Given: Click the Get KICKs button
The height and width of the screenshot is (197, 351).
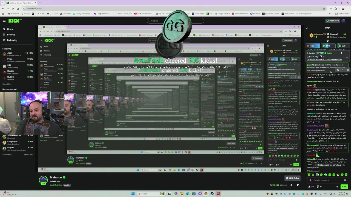Looking at the screenshot, I should 333,21.
